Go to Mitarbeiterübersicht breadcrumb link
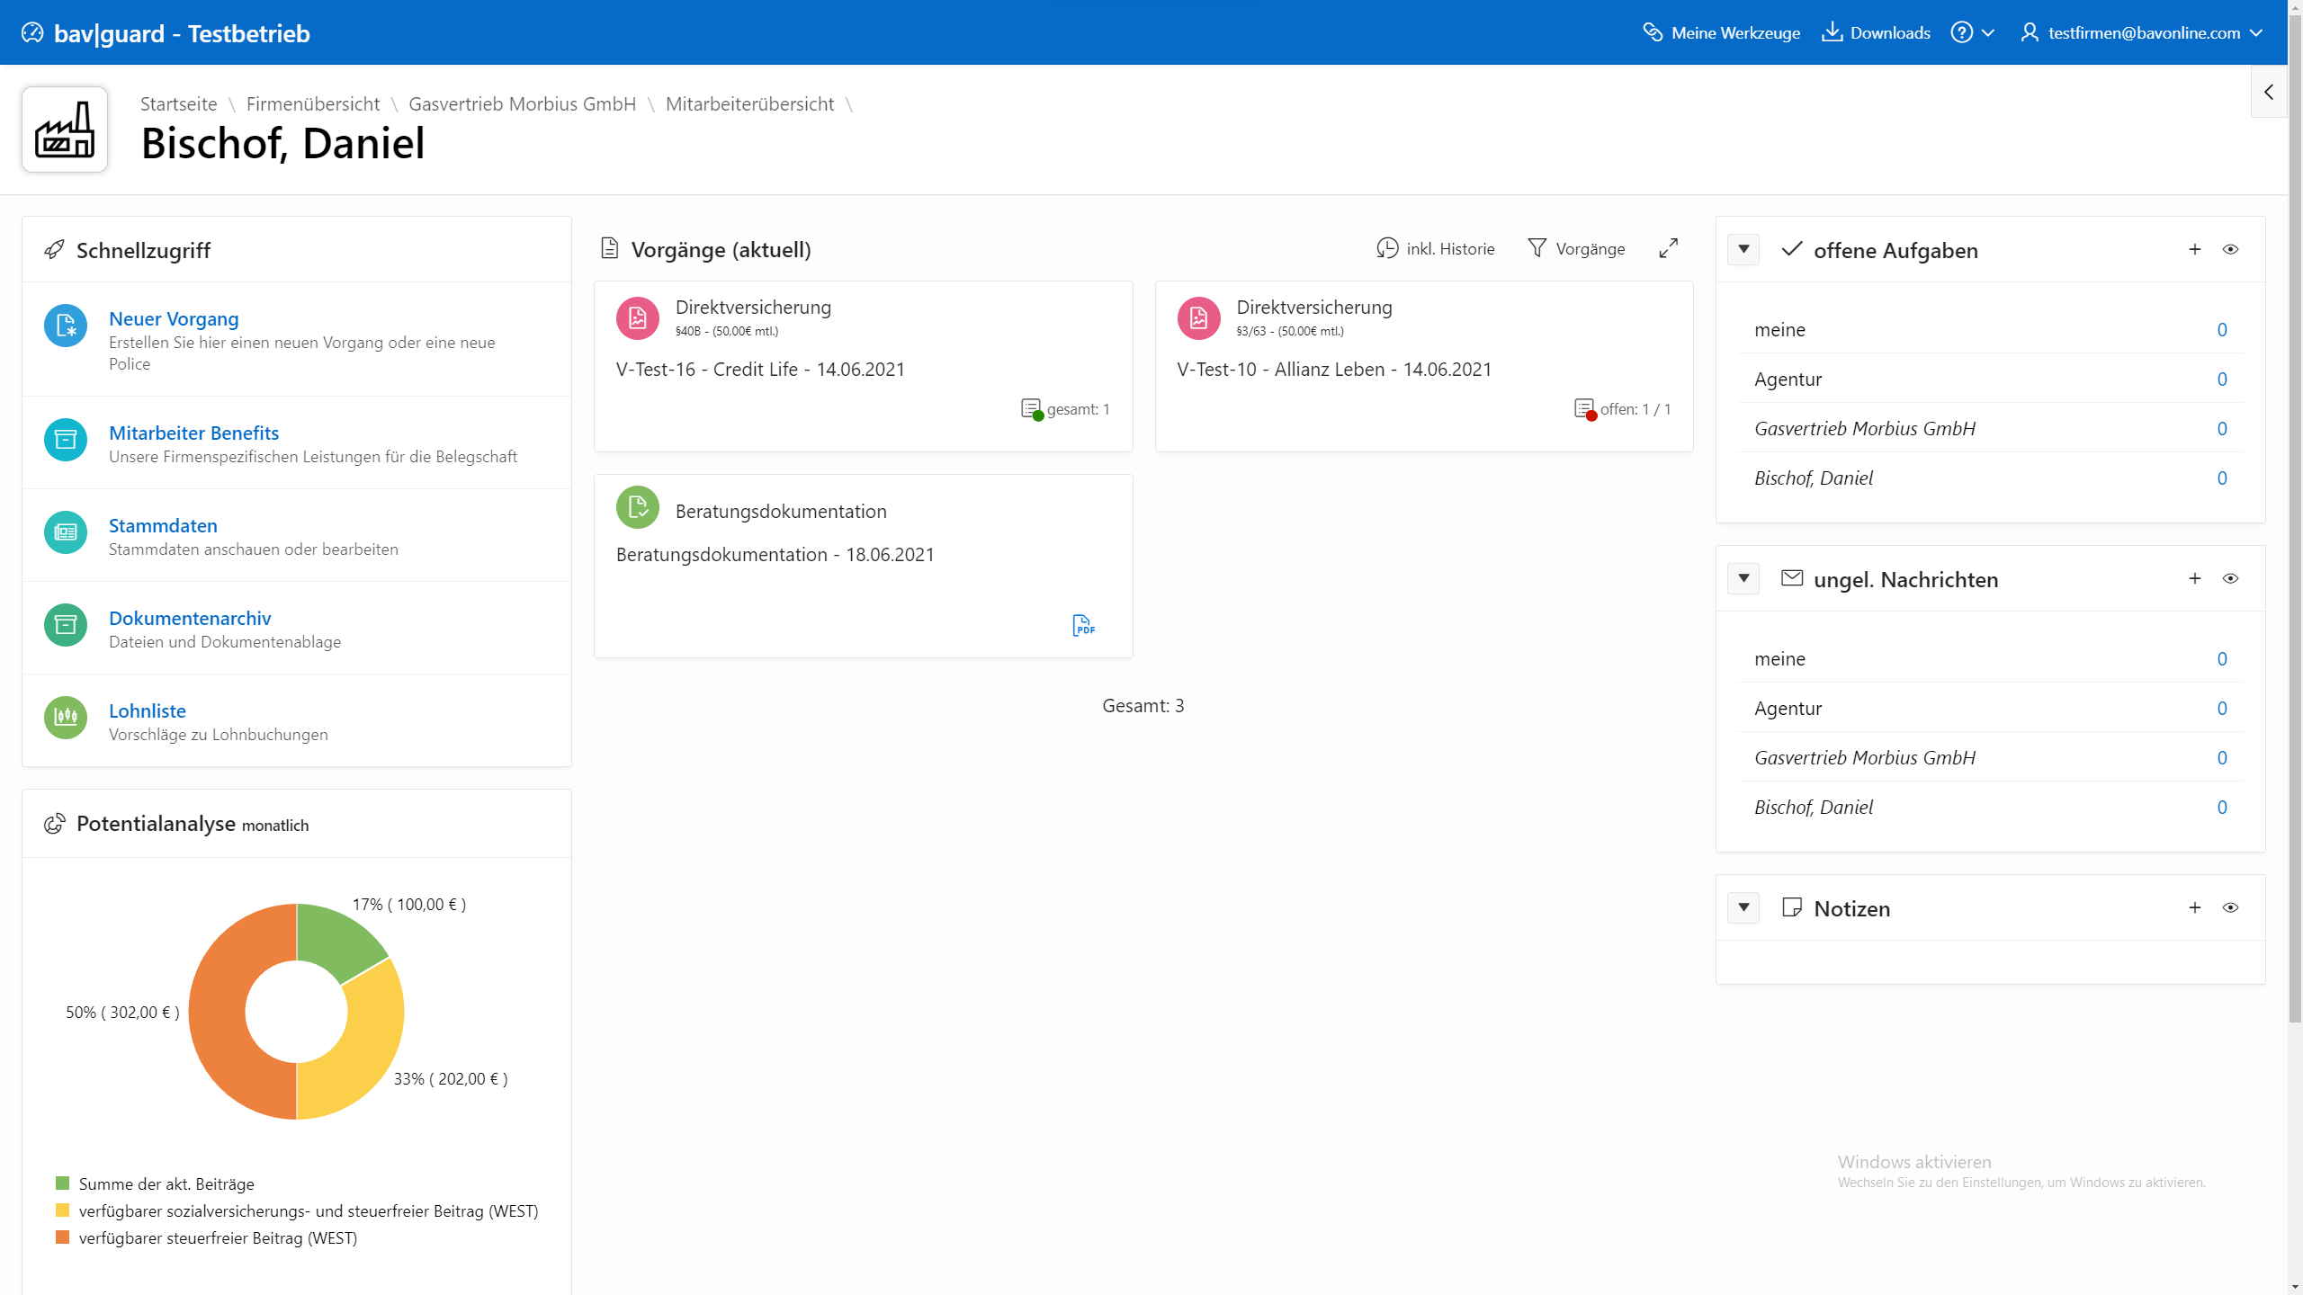Screen dimensions: 2303x1295 (749, 104)
